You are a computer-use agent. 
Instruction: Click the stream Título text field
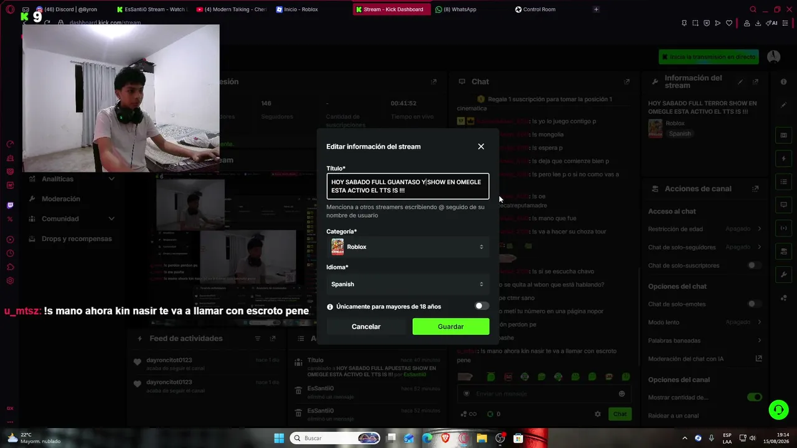[408, 186]
